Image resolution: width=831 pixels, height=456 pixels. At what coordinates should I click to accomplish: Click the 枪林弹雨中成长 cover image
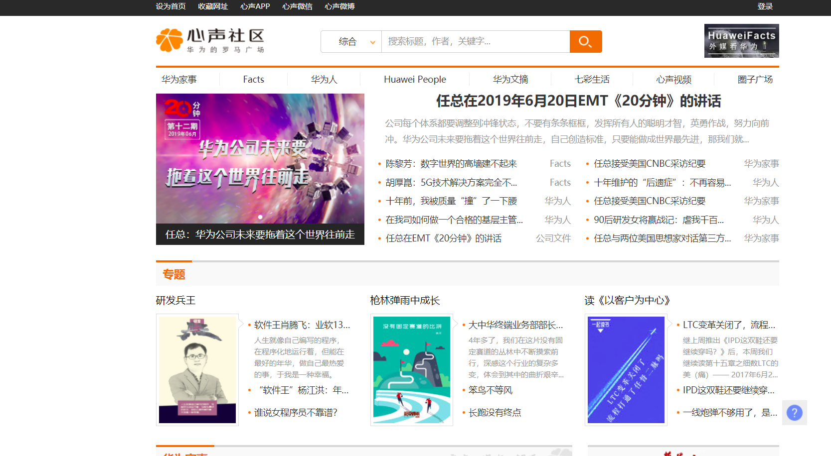[411, 369]
